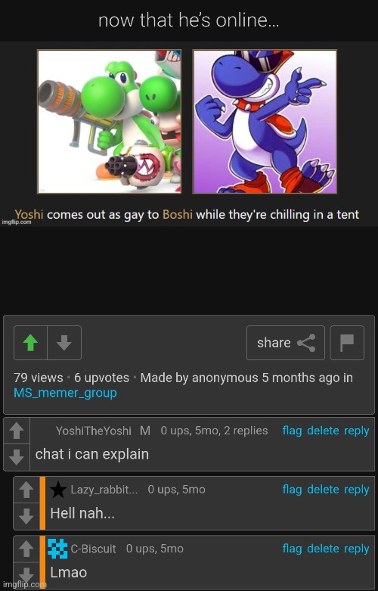This screenshot has height=591, width=378.
Task: Downvote YoshiTheYoshi's comment
Action: point(17,457)
